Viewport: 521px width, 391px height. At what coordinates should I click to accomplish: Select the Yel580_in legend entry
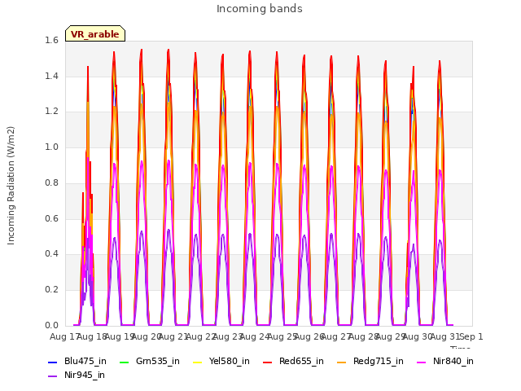pos(221,362)
